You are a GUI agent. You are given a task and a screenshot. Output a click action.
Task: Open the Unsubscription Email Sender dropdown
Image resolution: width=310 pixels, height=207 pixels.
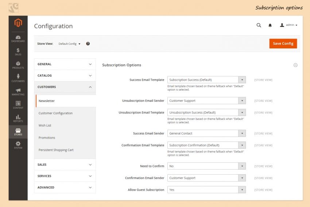click(x=206, y=101)
